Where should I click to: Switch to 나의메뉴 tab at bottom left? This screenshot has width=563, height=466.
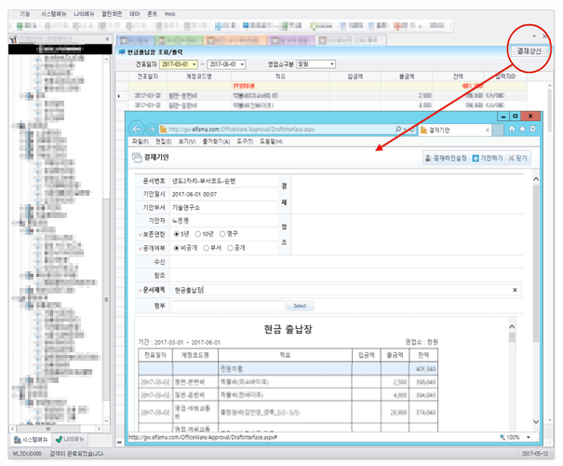point(70,439)
